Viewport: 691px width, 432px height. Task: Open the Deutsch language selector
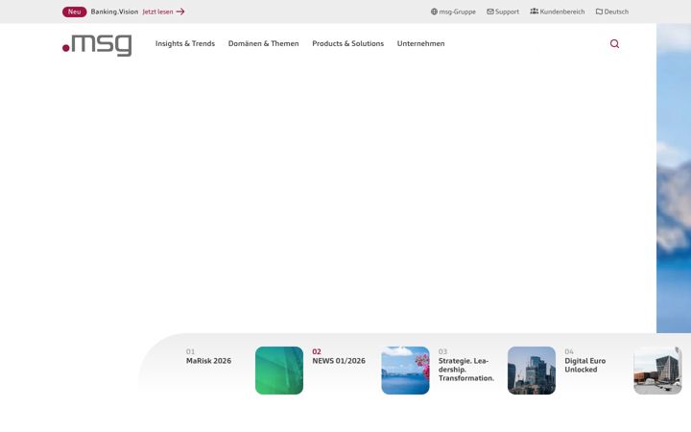click(612, 12)
